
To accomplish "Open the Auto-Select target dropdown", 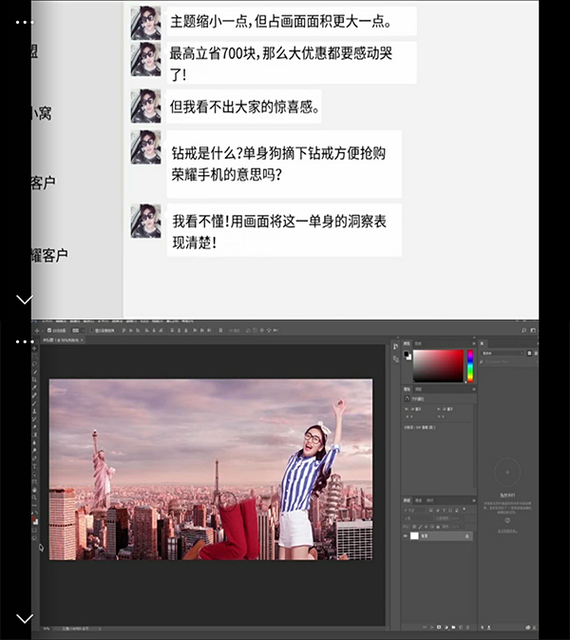I will tap(78, 331).
